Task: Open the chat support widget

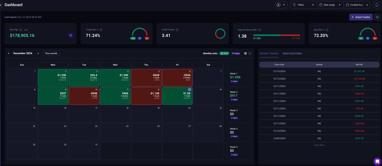Action: 377,161
